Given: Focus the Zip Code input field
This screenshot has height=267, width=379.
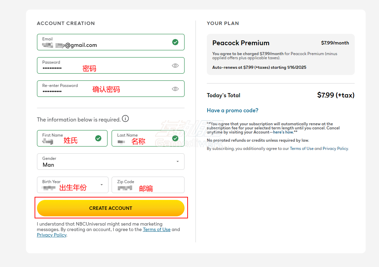Looking at the screenshot, I should pyautogui.click(x=148, y=185).
